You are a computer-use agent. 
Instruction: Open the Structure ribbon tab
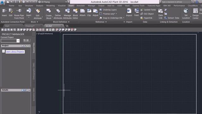pos(29,6)
